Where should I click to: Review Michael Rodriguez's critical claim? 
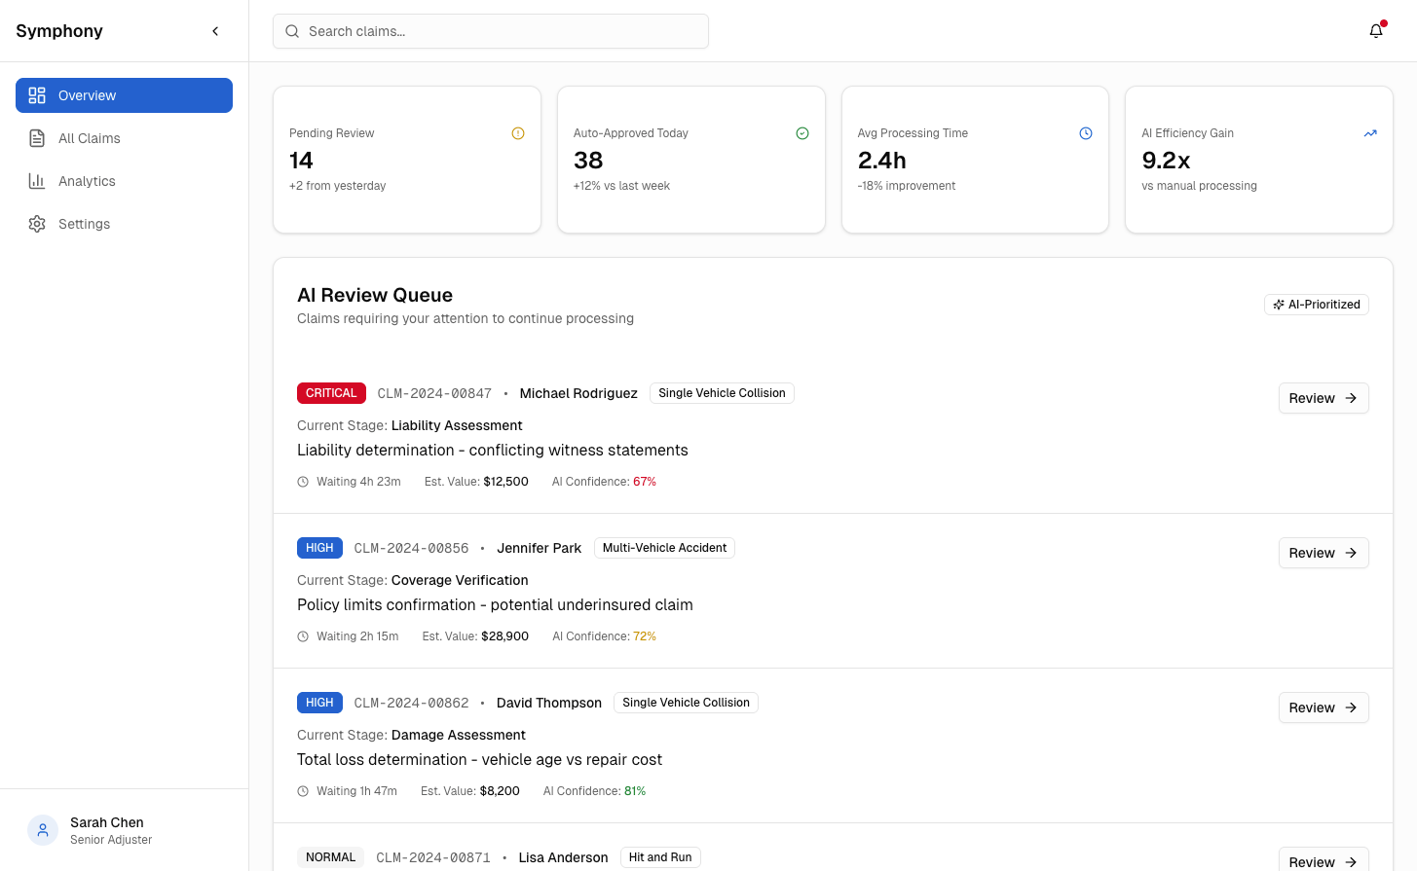pos(1323,398)
